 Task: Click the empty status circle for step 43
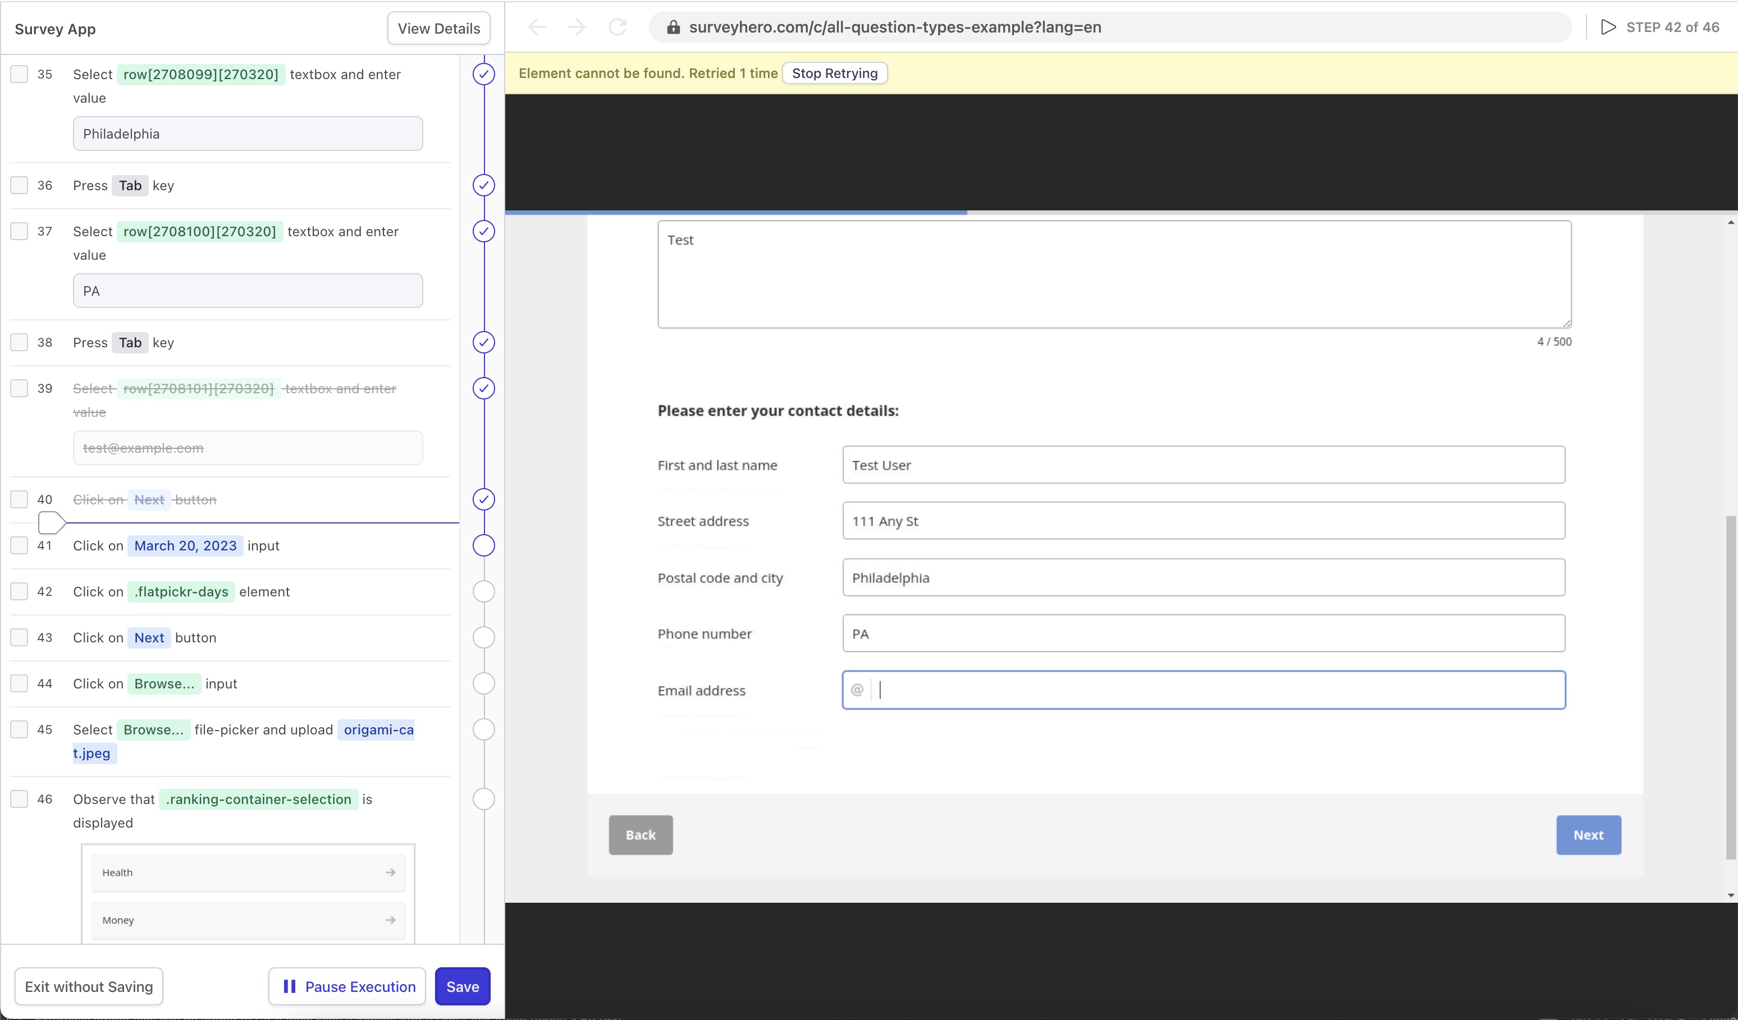point(483,637)
